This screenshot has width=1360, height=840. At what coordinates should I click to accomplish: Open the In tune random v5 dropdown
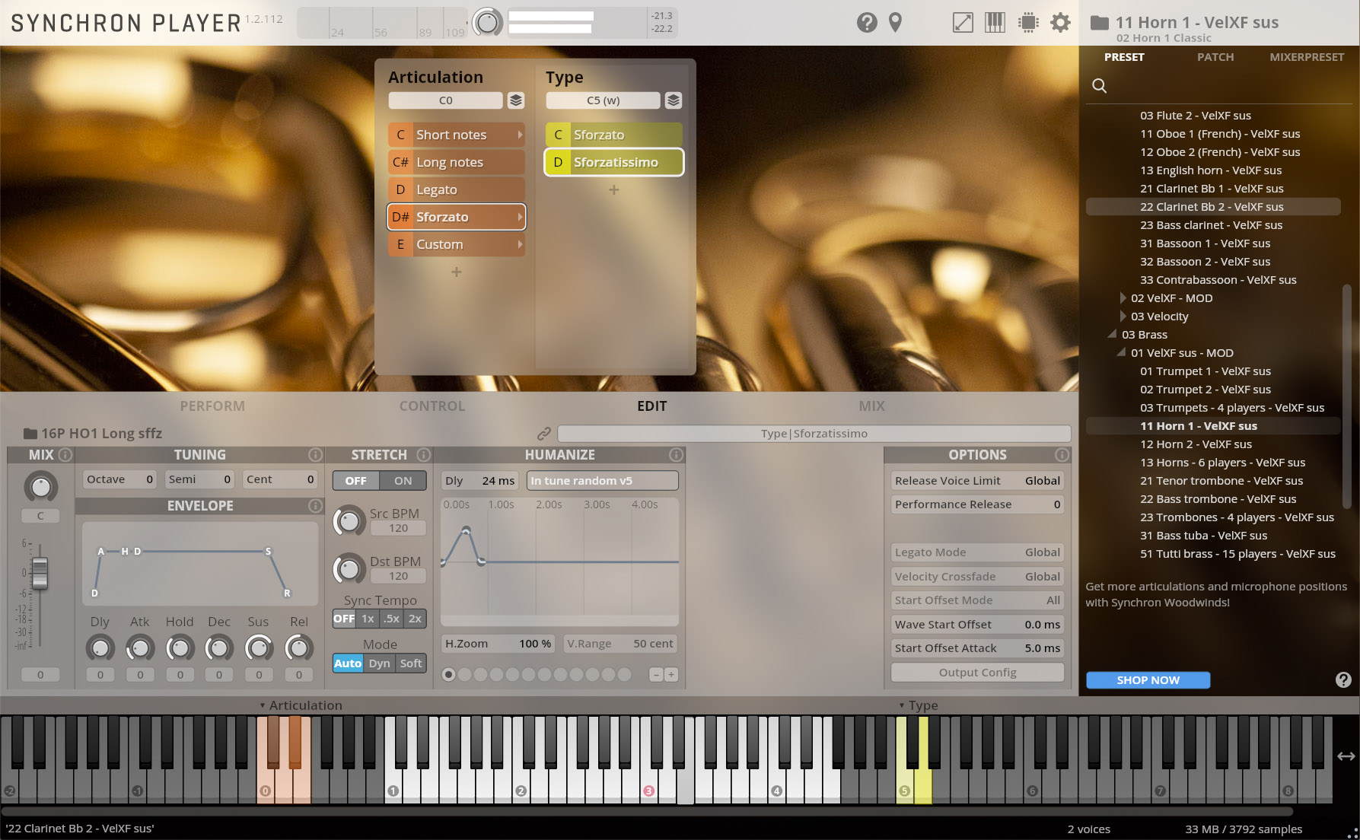pos(602,481)
